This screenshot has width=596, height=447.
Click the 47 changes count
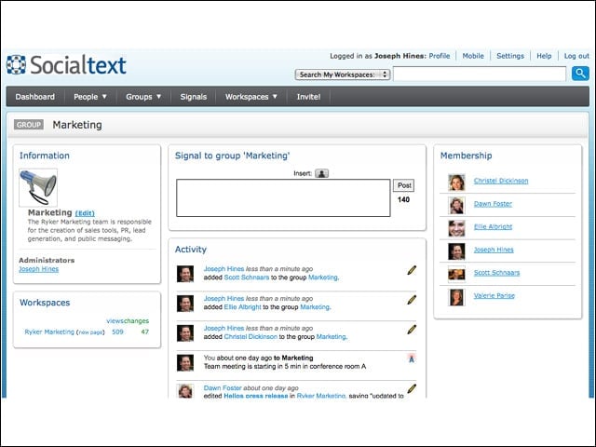pyautogui.click(x=145, y=332)
